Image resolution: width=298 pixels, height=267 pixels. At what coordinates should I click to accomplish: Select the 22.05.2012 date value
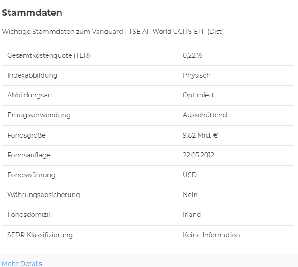click(x=198, y=155)
